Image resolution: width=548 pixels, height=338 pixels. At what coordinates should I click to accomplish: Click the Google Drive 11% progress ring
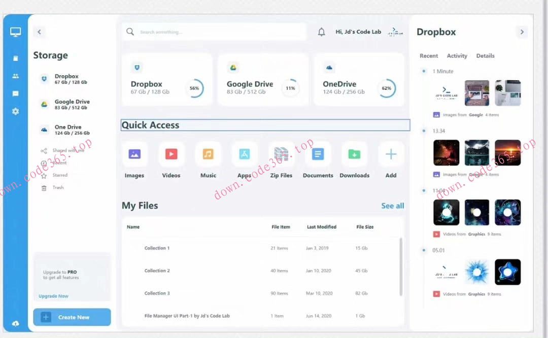click(290, 88)
